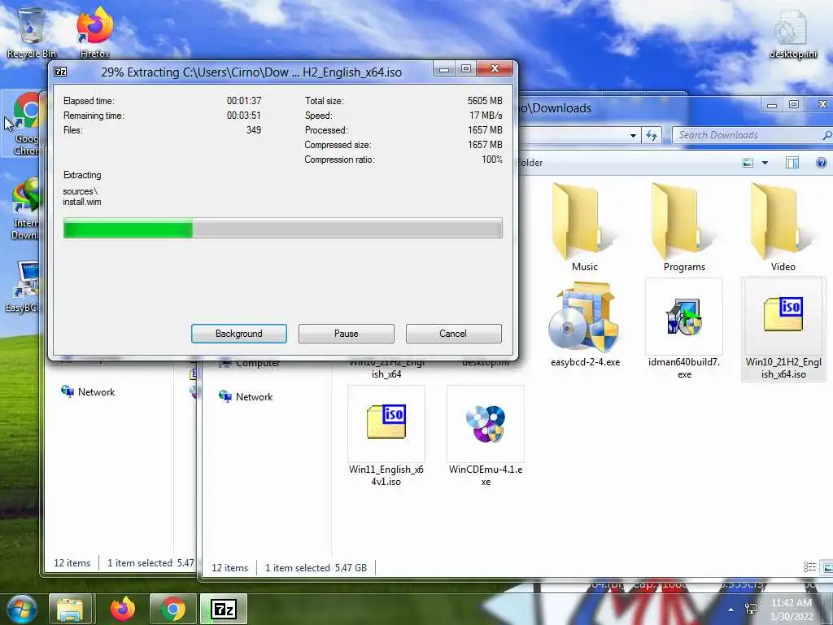
Task: Select Win11_English_x64v1.iso file
Action: click(x=386, y=436)
